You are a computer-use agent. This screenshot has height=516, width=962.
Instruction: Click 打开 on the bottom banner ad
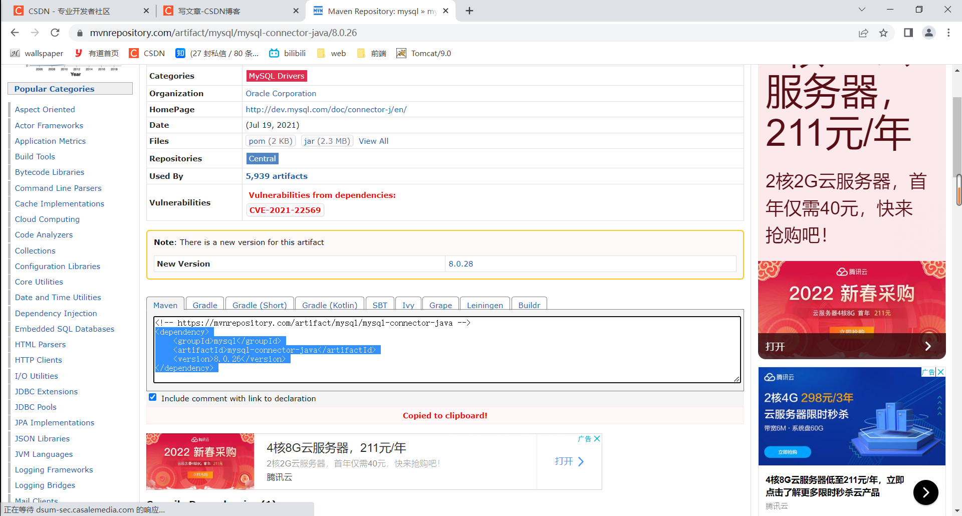(569, 461)
